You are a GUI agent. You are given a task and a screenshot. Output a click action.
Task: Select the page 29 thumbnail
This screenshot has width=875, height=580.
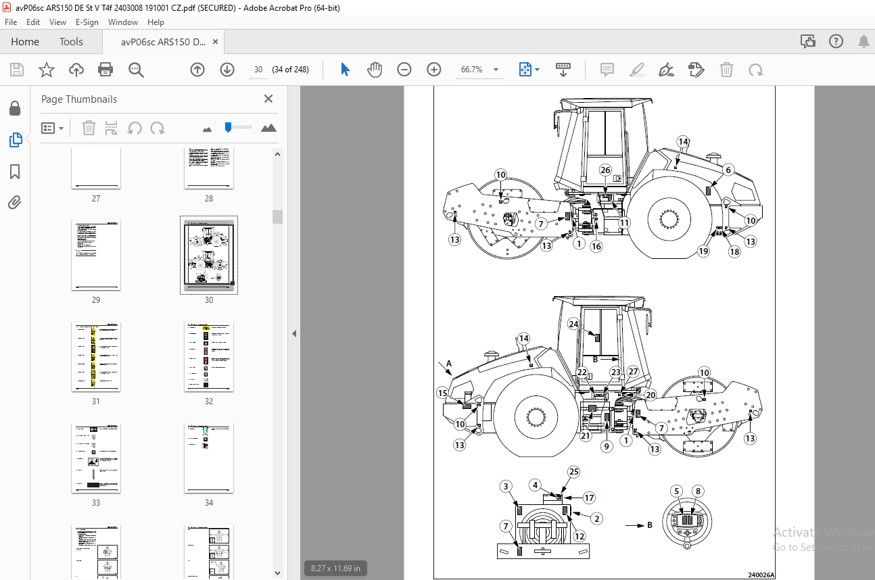[x=96, y=255]
